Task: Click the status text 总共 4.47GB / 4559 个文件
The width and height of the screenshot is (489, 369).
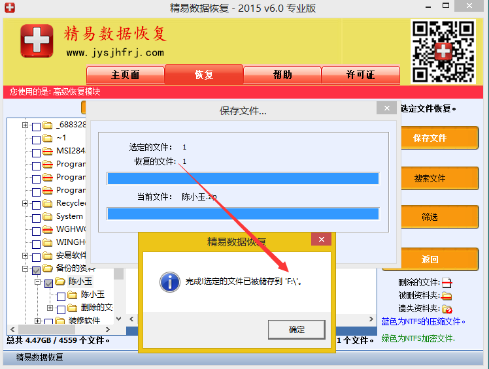Action: [x=58, y=340]
